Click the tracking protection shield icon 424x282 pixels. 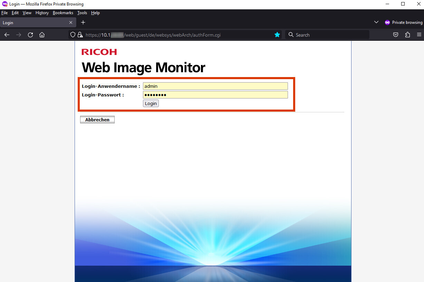coord(73,35)
